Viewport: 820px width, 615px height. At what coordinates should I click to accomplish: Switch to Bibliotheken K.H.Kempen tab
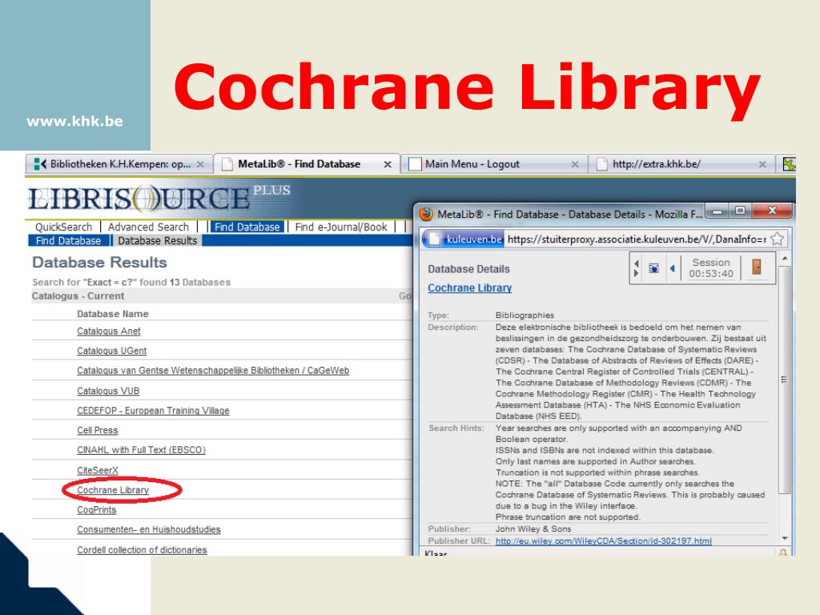point(119,164)
